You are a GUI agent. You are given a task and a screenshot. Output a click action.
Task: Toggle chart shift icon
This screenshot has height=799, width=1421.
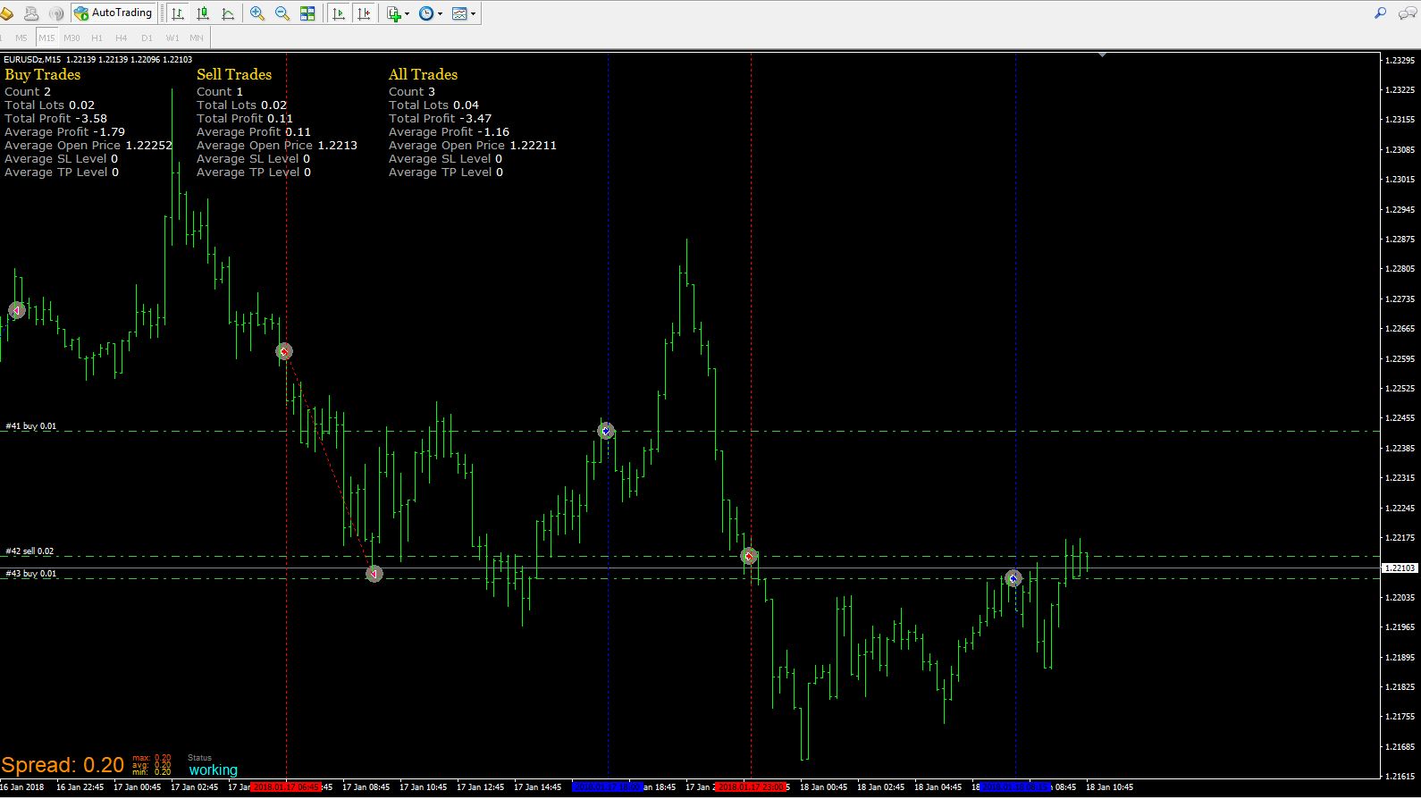tap(364, 13)
